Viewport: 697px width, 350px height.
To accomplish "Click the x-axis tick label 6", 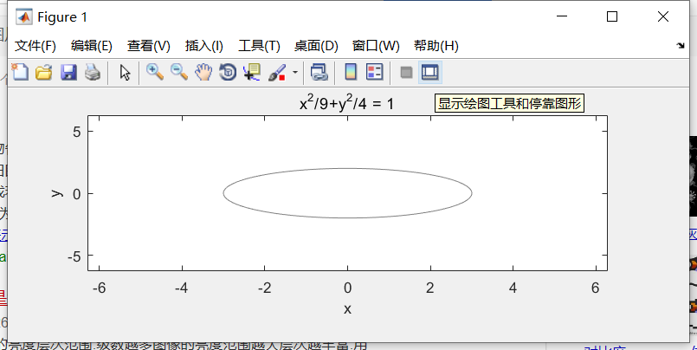I will (x=596, y=288).
